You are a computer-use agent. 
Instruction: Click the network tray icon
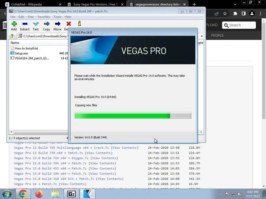(234, 194)
